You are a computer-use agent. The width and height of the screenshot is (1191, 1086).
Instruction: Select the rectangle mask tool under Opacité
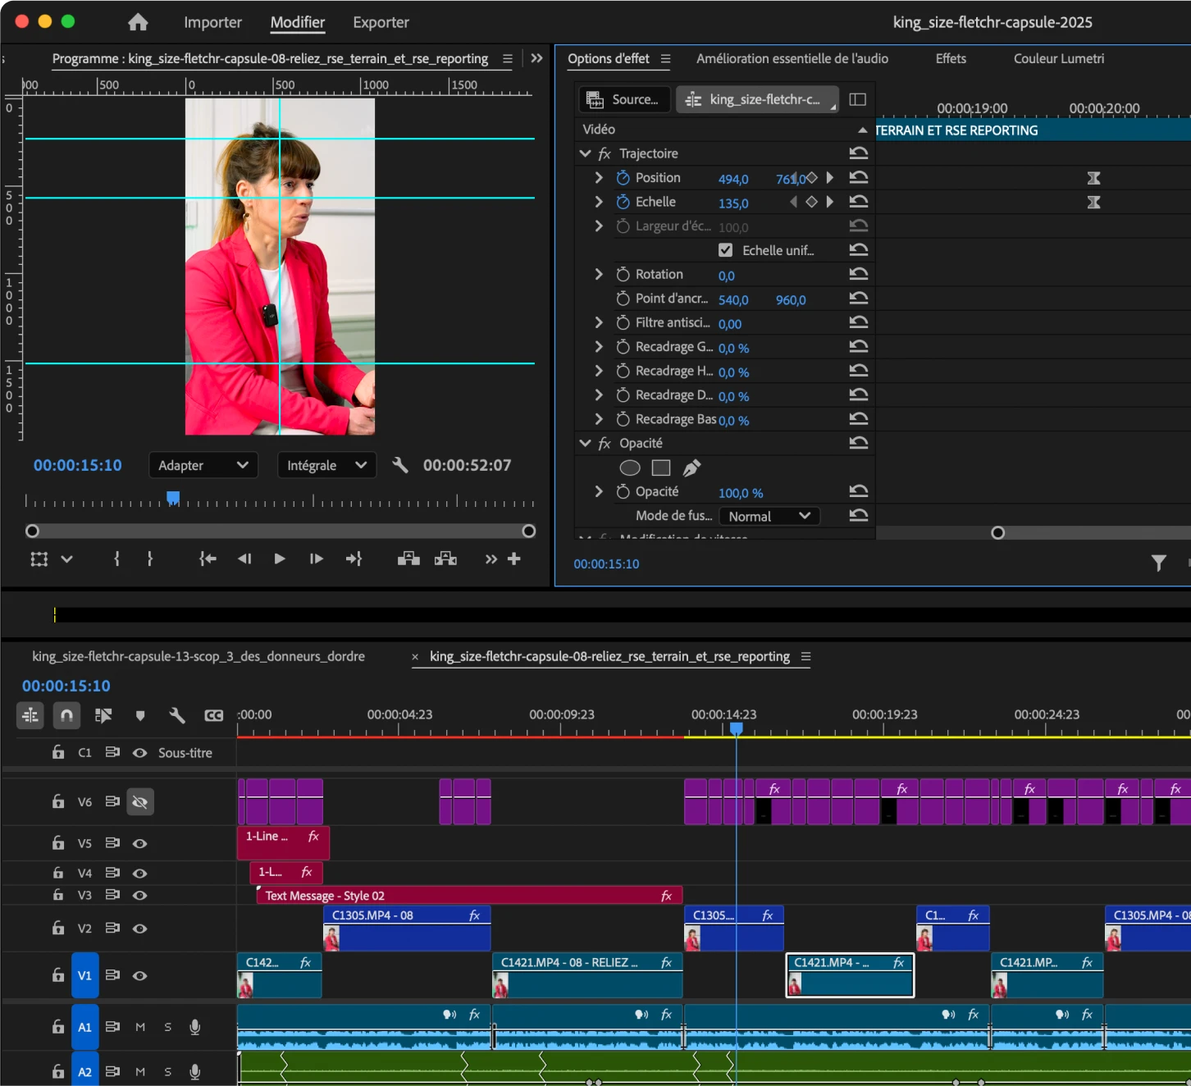coord(661,468)
